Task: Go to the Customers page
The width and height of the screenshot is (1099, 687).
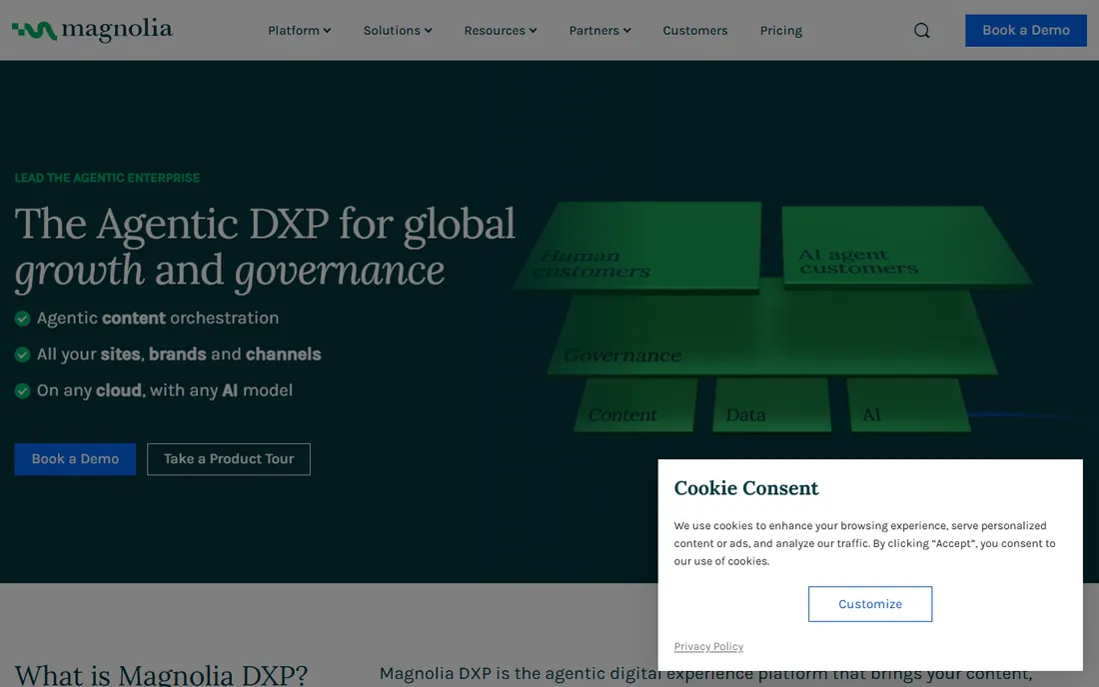Action: click(x=694, y=31)
